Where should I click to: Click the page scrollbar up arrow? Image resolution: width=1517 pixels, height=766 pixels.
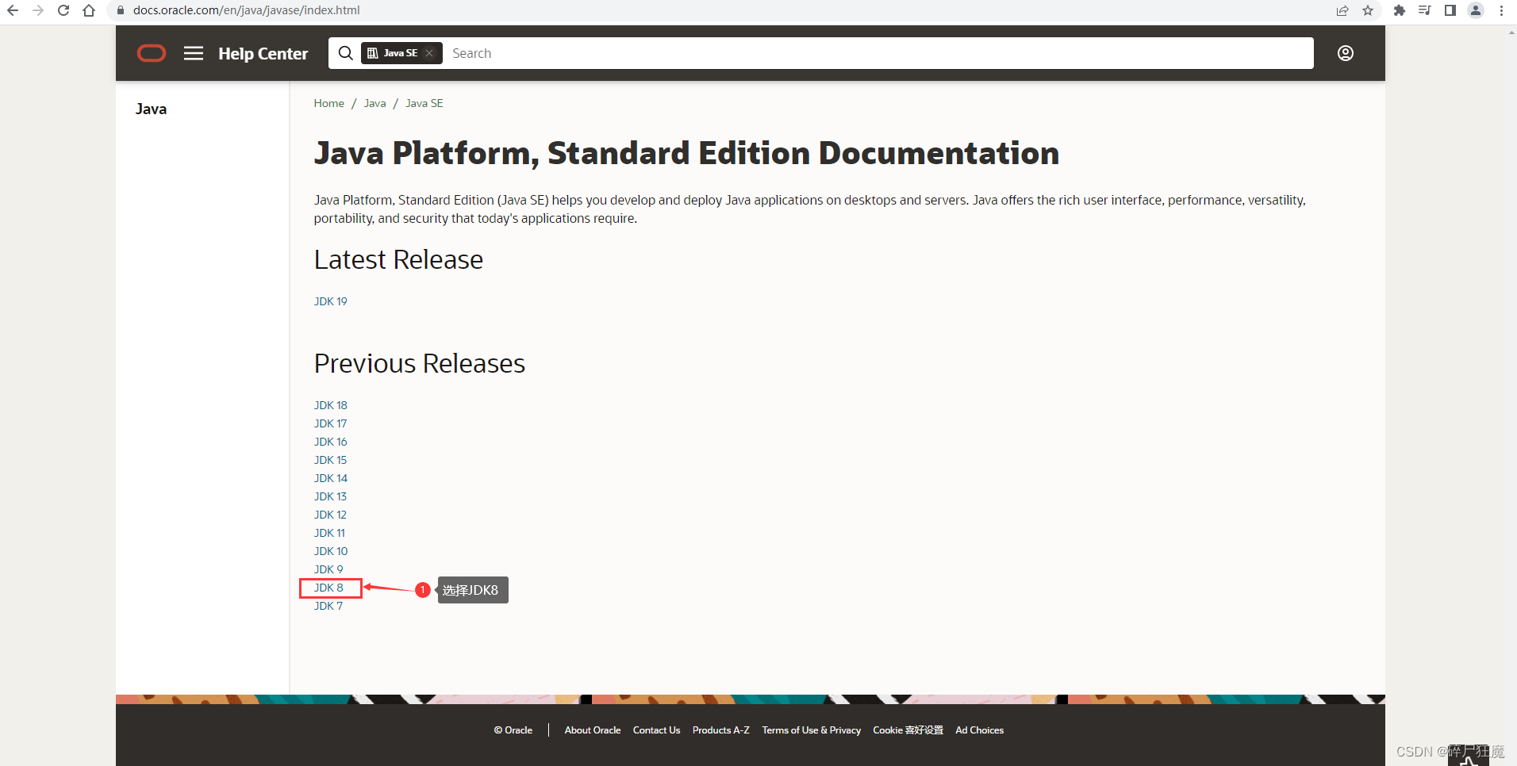coord(1511,33)
